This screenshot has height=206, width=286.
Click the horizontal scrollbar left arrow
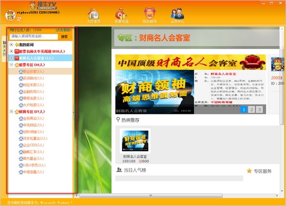(76, 196)
